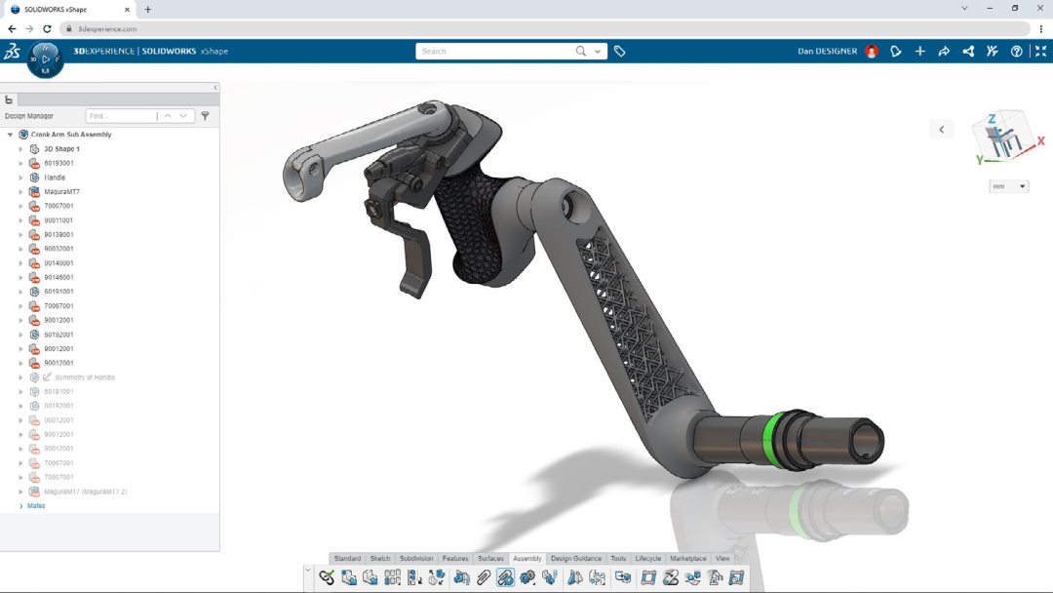Toggle the highlighted Assembly toolbar command
1053x593 pixels.
click(x=505, y=577)
